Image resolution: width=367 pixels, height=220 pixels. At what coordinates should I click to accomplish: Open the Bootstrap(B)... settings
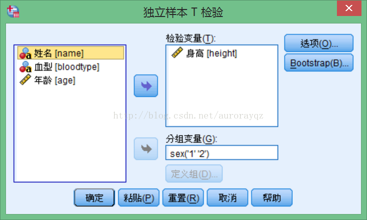pos(319,62)
